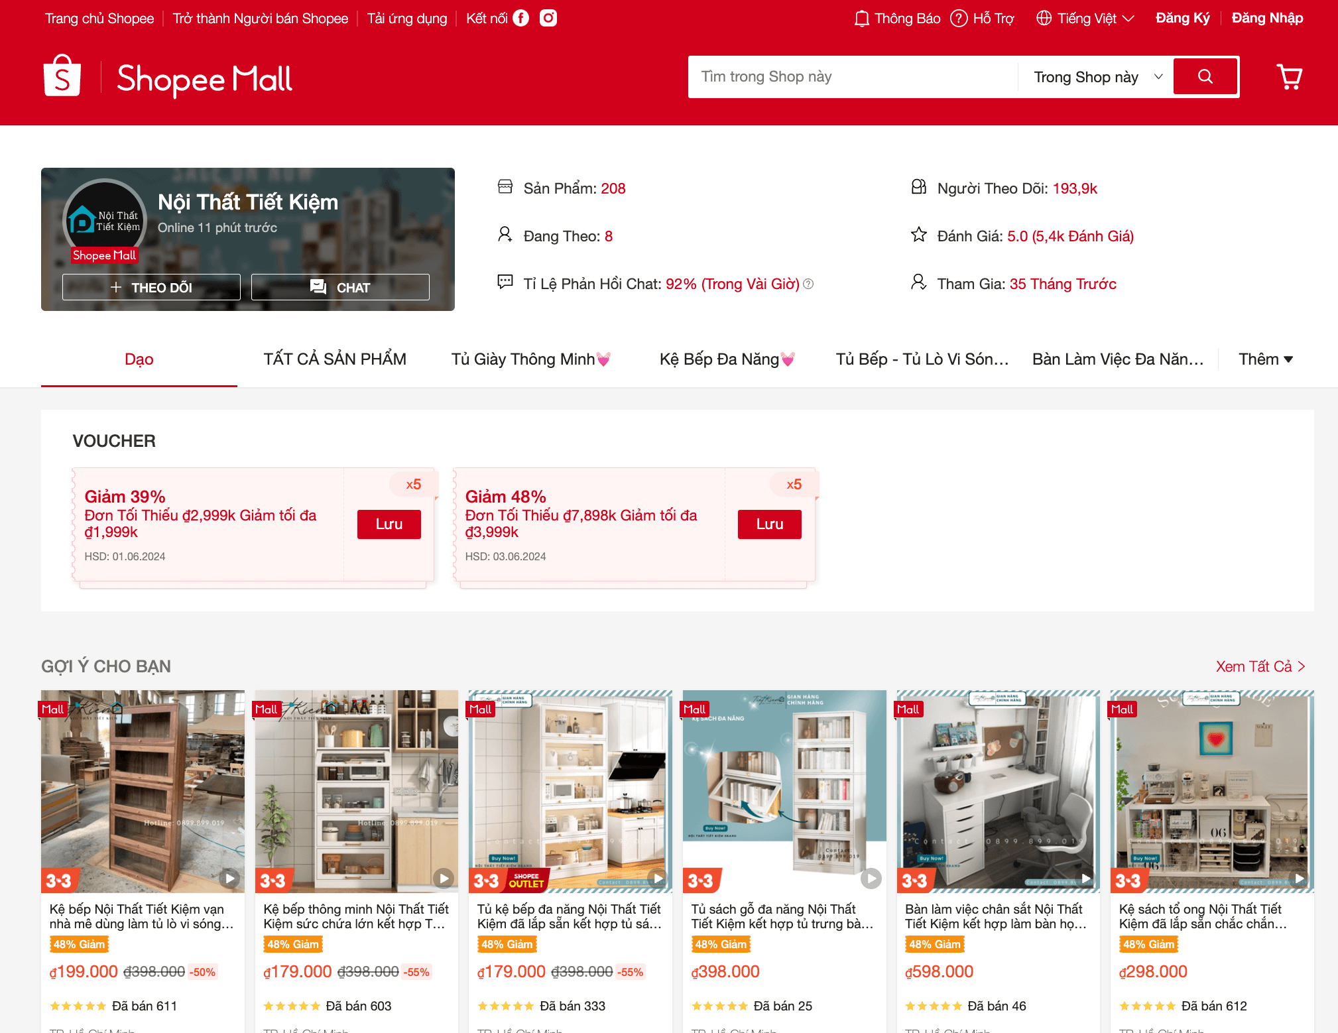
Task: Click the search magnifier button
Action: [x=1205, y=77]
